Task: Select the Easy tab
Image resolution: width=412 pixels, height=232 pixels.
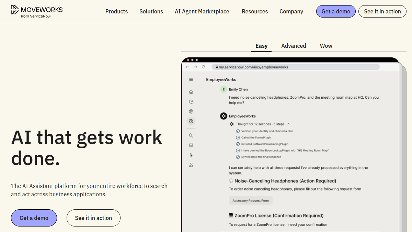Action: click(261, 46)
